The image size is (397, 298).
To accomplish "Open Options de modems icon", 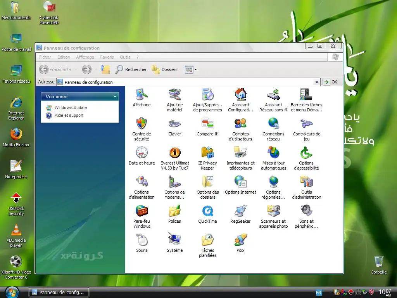I will [175, 187].
